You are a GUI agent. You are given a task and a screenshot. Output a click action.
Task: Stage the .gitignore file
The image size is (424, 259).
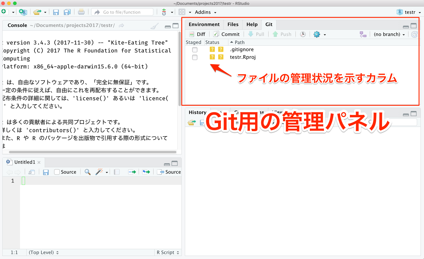(x=195, y=50)
